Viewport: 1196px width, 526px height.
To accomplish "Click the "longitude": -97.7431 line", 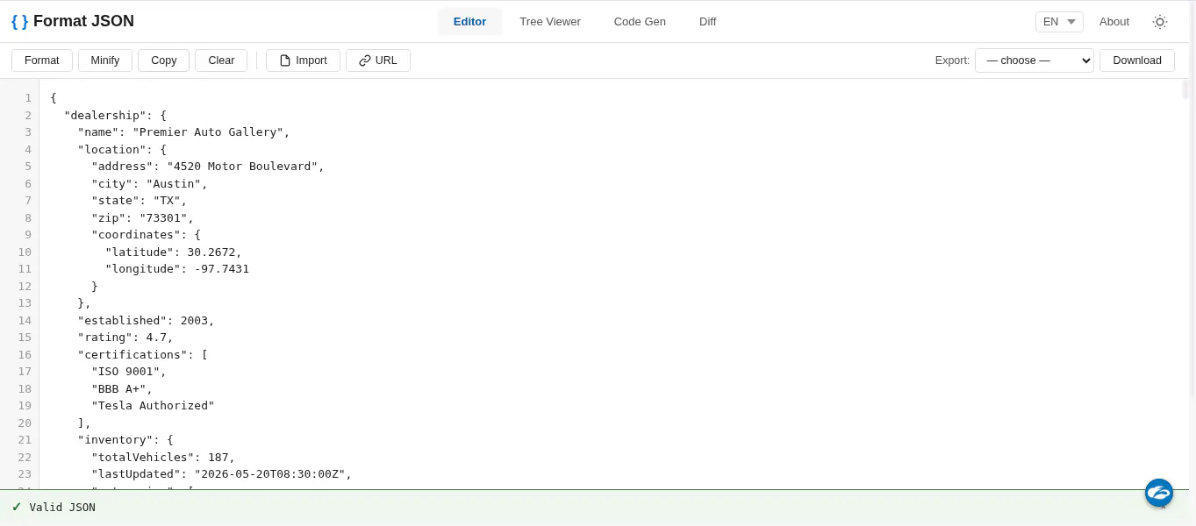I will (x=177, y=269).
